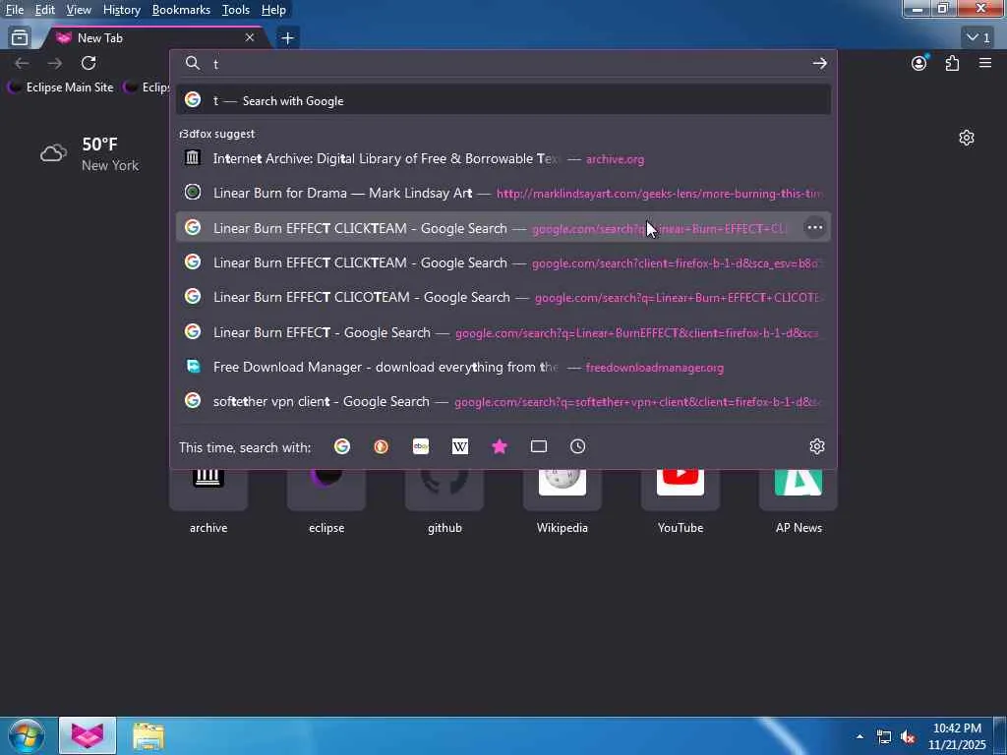Click the forward navigation arrow
Viewport: 1007px width, 755px height.
(x=55, y=63)
